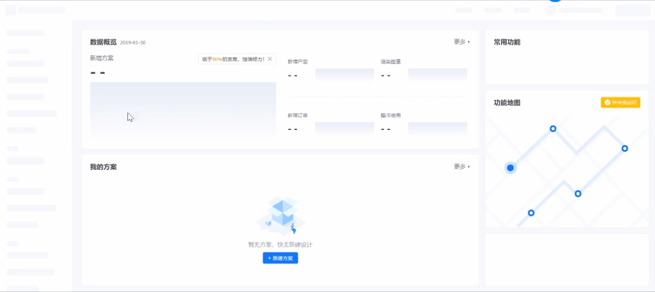Select the rightmost hollow node on 功能地图
This screenshot has height=292, width=655.
click(x=625, y=149)
